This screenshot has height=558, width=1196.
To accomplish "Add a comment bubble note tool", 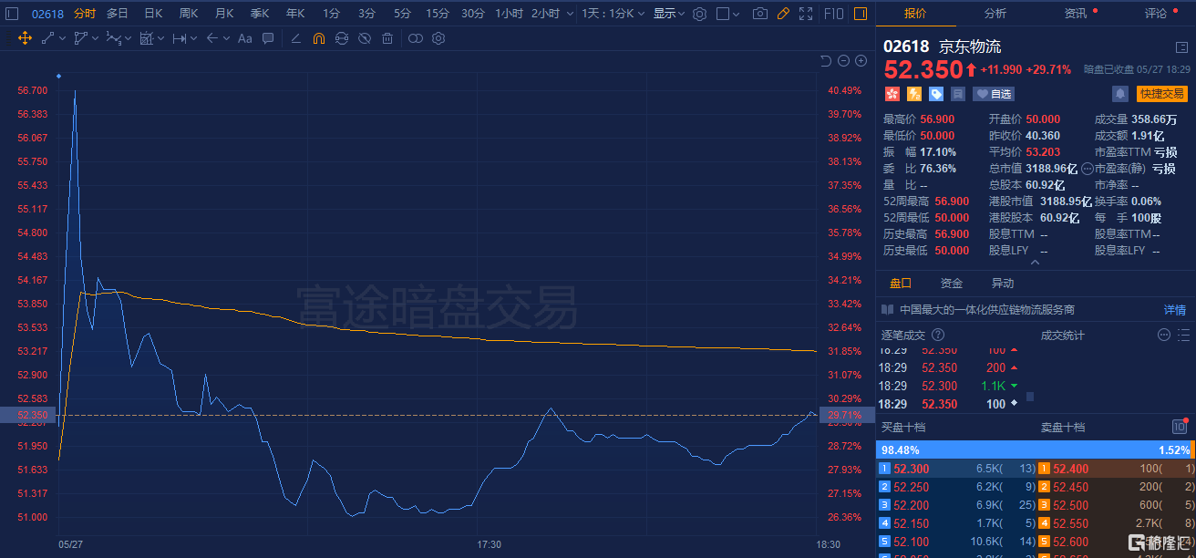I will 268,38.
